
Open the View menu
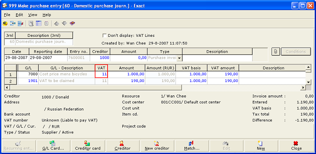(x=33, y=15)
